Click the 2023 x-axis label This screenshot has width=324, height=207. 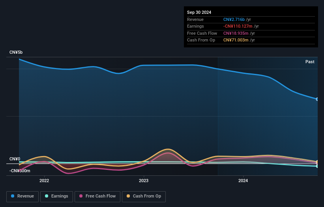(x=144, y=181)
